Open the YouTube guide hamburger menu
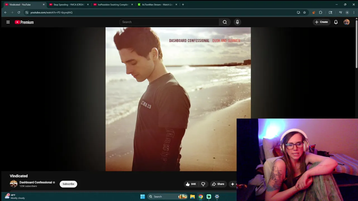Image resolution: width=358 pixels, height=201 pixels. point(8,22)
